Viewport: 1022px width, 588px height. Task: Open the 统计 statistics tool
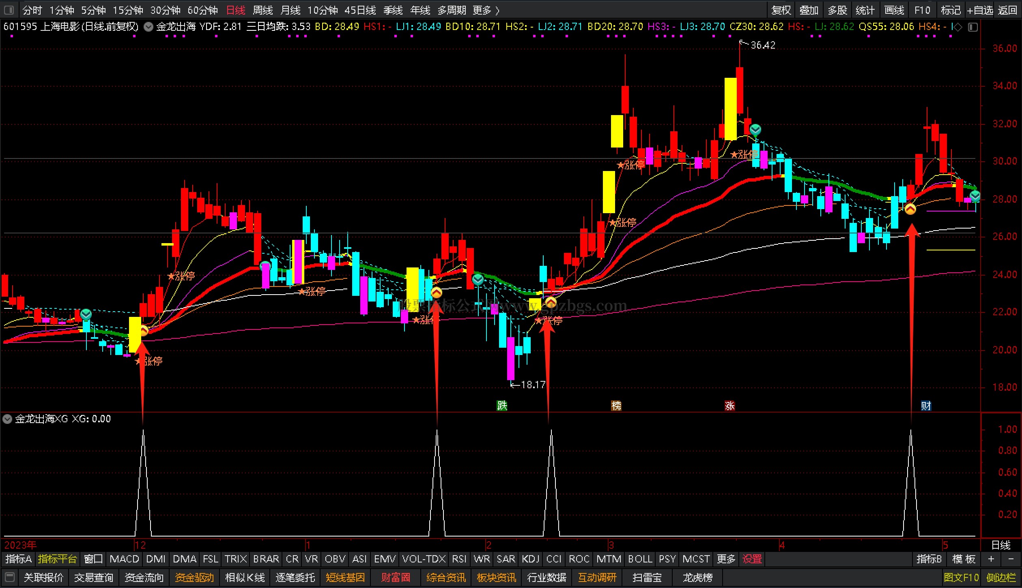click(x=865, y=10)
